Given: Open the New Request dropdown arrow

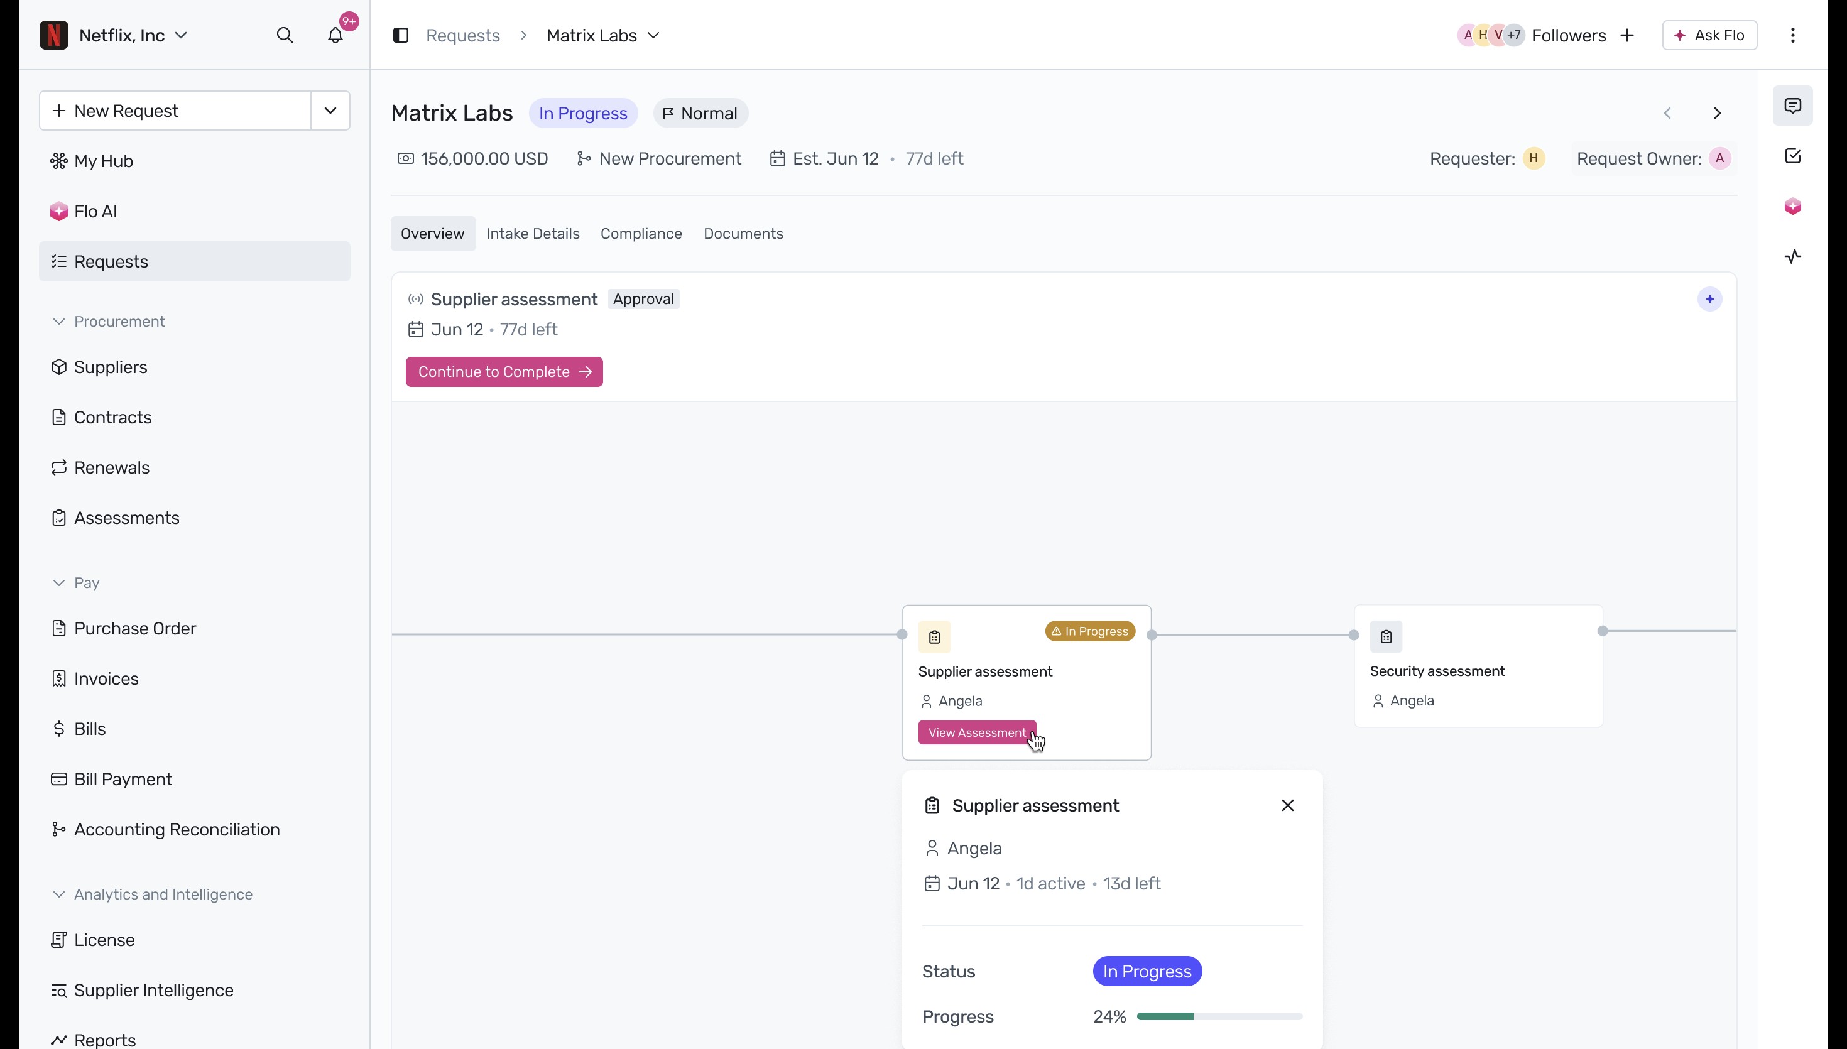Looking at the screenshot, I should click(x=330, y=111).
